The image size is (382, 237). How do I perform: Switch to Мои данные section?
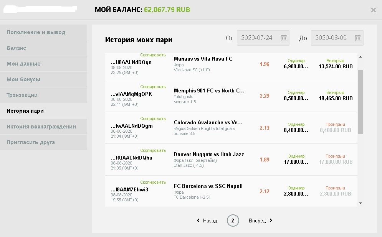click(x=44, y=64)
